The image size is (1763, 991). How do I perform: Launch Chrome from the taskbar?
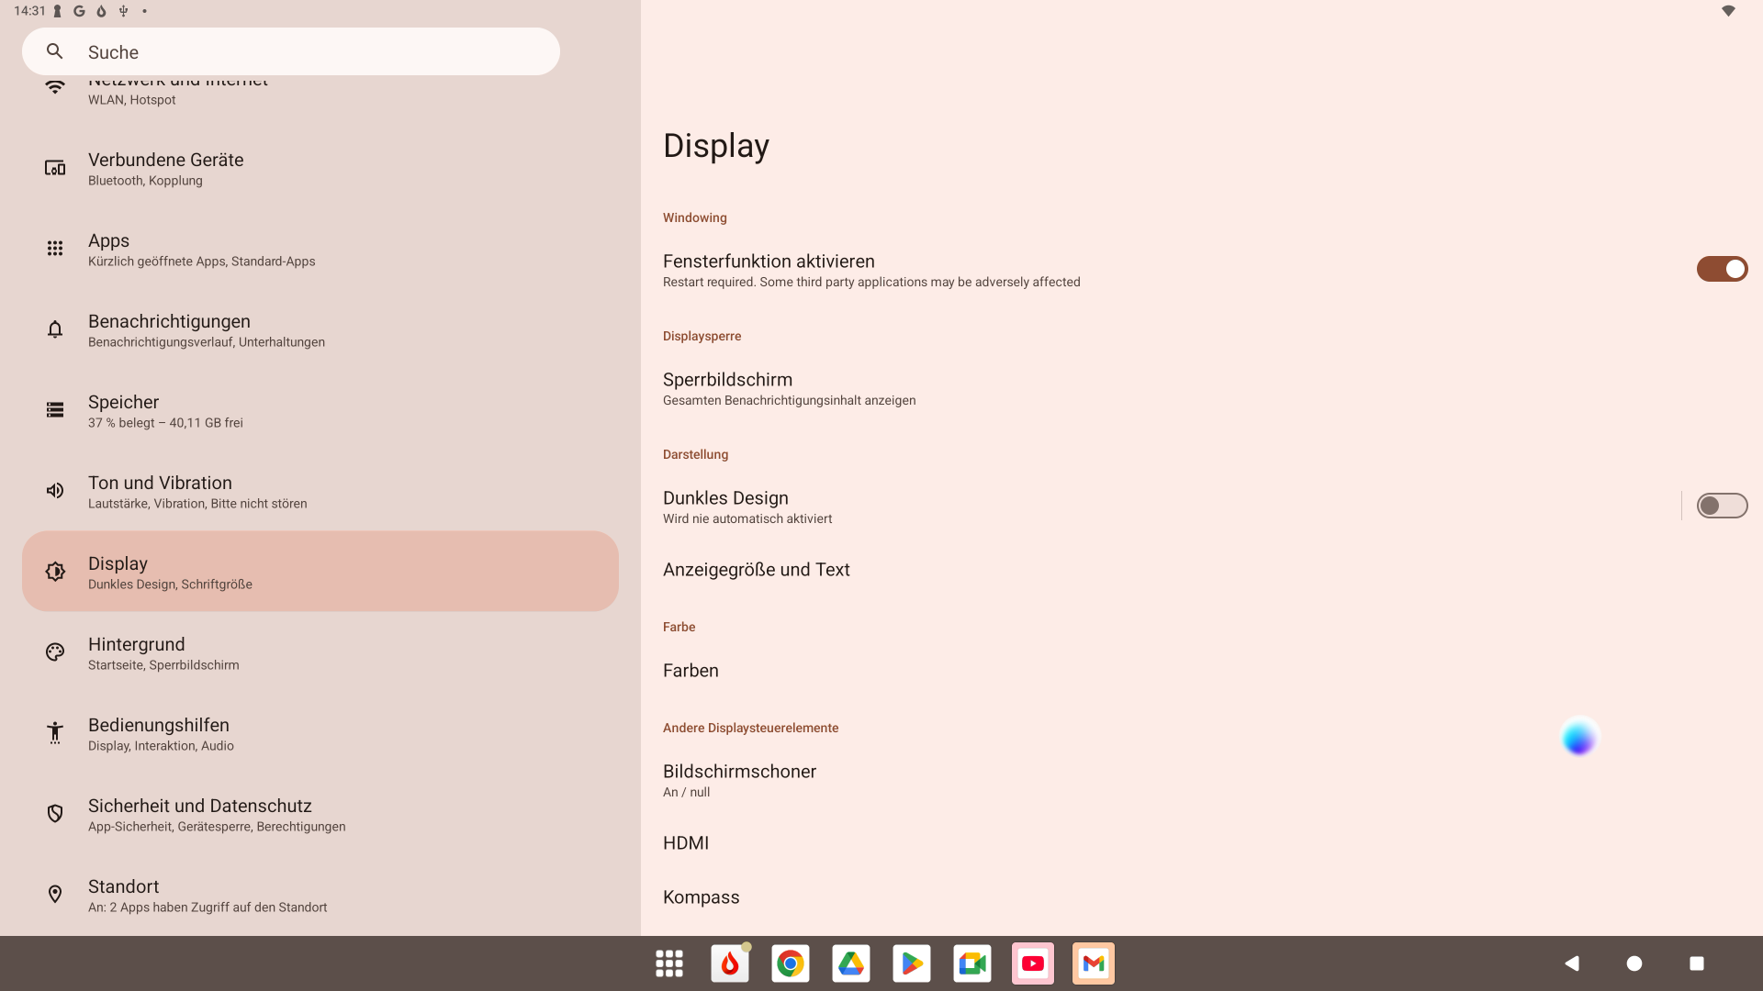pyautogui.click(x=791, y=963)
